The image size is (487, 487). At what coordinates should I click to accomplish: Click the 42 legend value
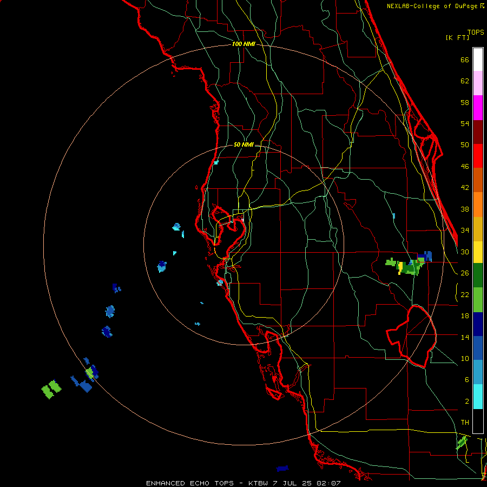pyautogui.click(x=465, y=187)
